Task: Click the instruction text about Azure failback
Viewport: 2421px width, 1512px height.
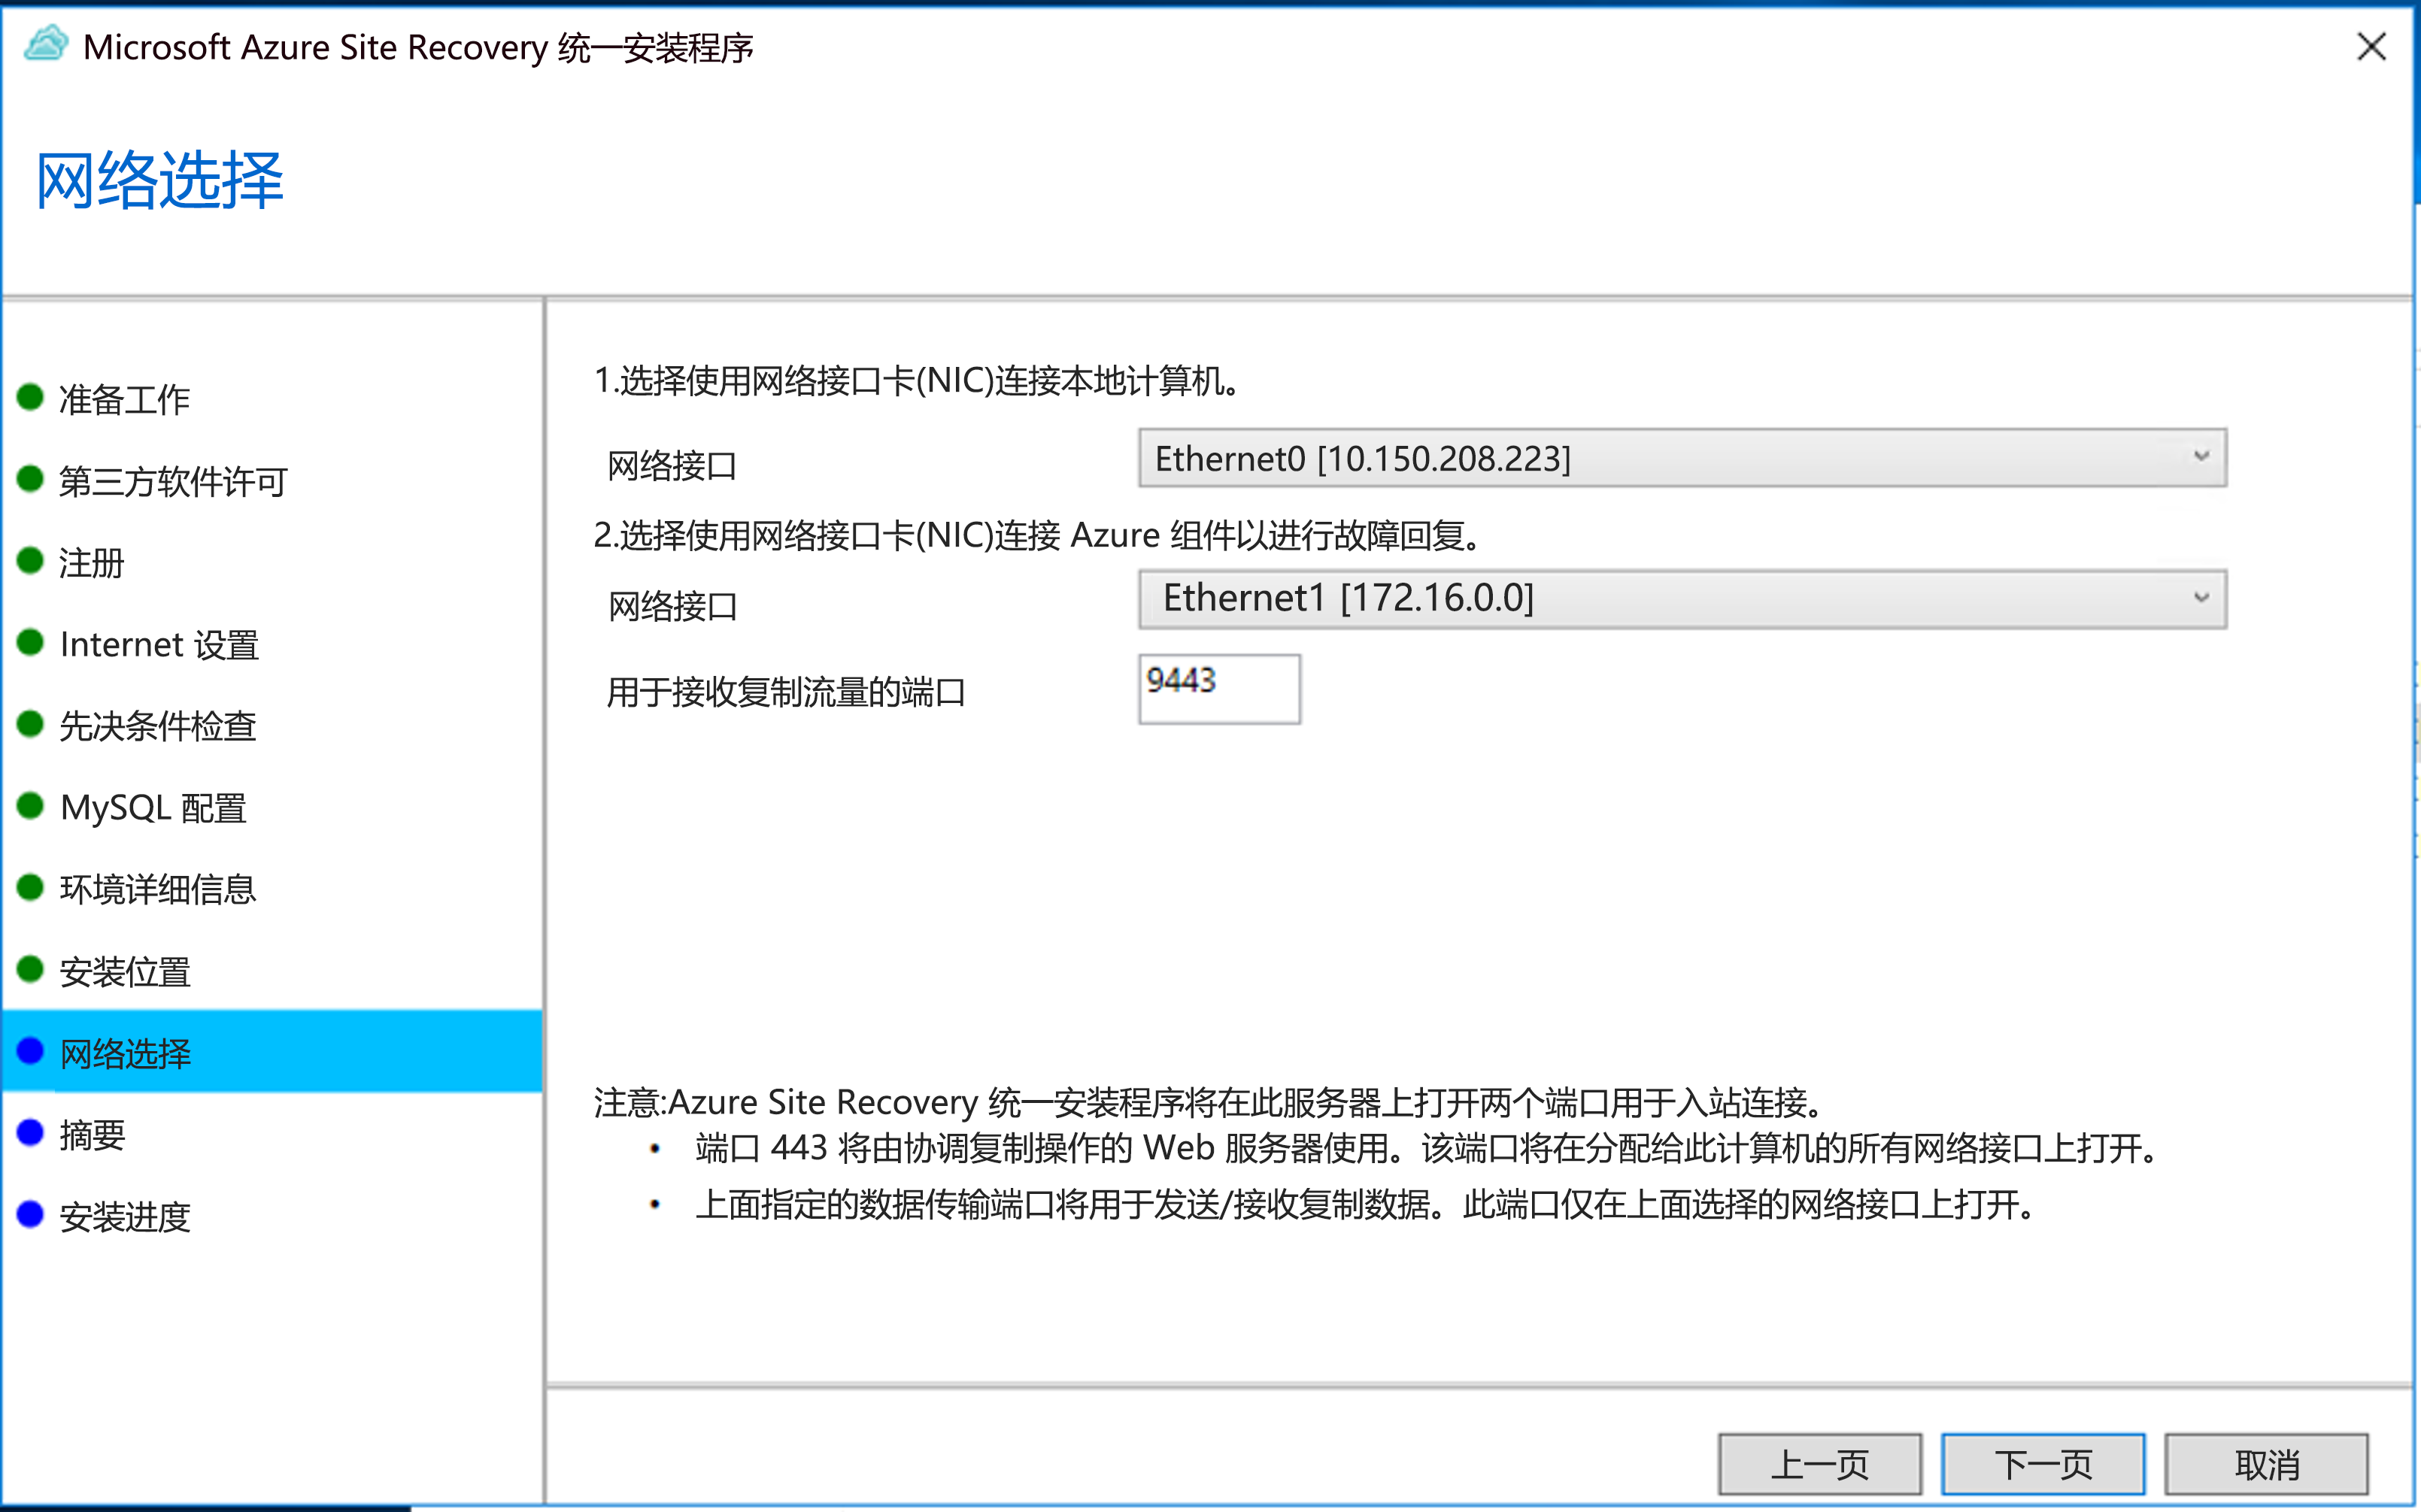Action: pyautogui.click(x=1037, y=536)
